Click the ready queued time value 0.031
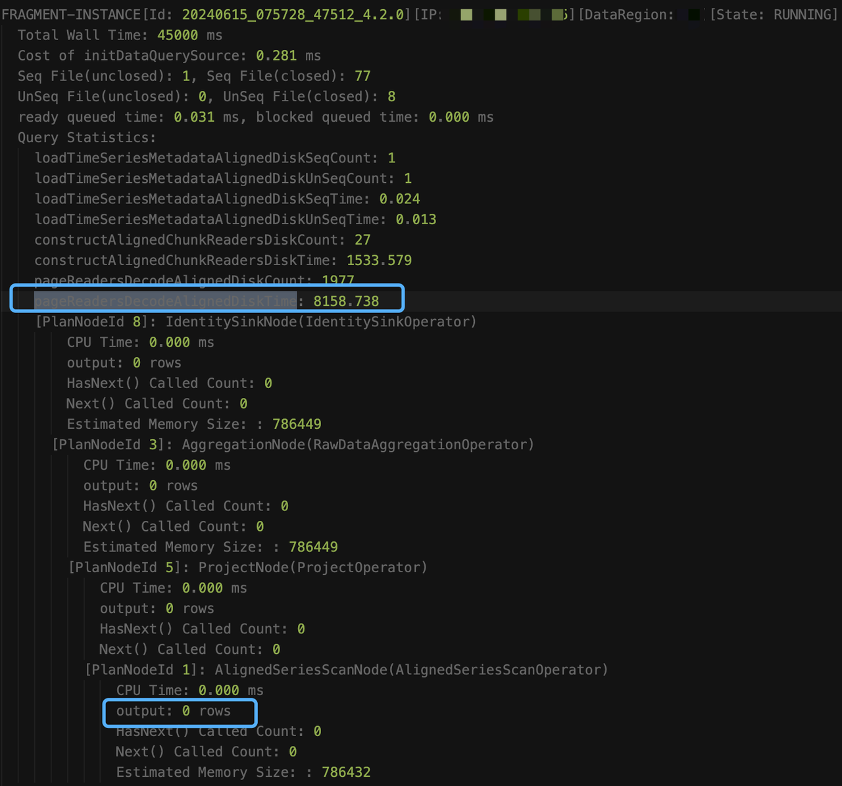The width and height of the screenshot is (842, 786). click(194, 116)
